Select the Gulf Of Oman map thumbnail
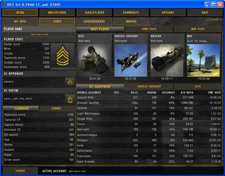This screenshot has width=225, height=176. click(203, 60)
